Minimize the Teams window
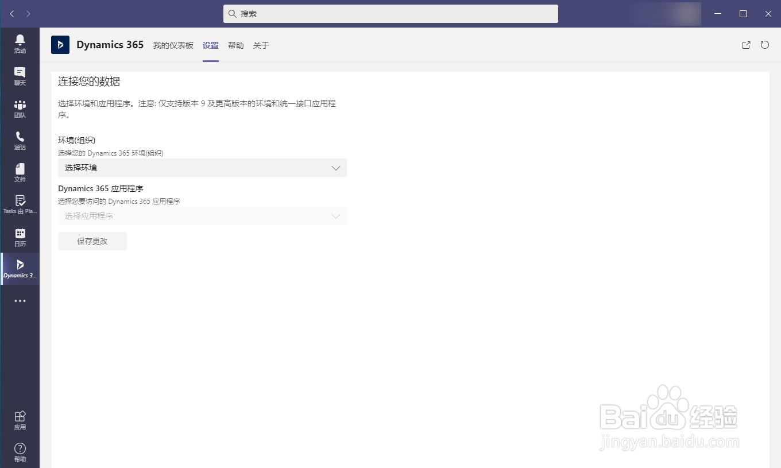Viewport: 781px width, 468px height. (x=718, y=14)
